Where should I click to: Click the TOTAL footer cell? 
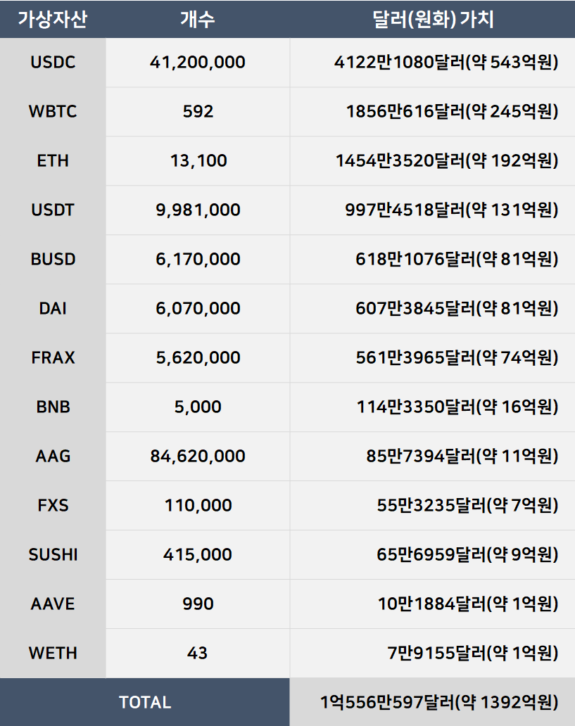(145, 702)
